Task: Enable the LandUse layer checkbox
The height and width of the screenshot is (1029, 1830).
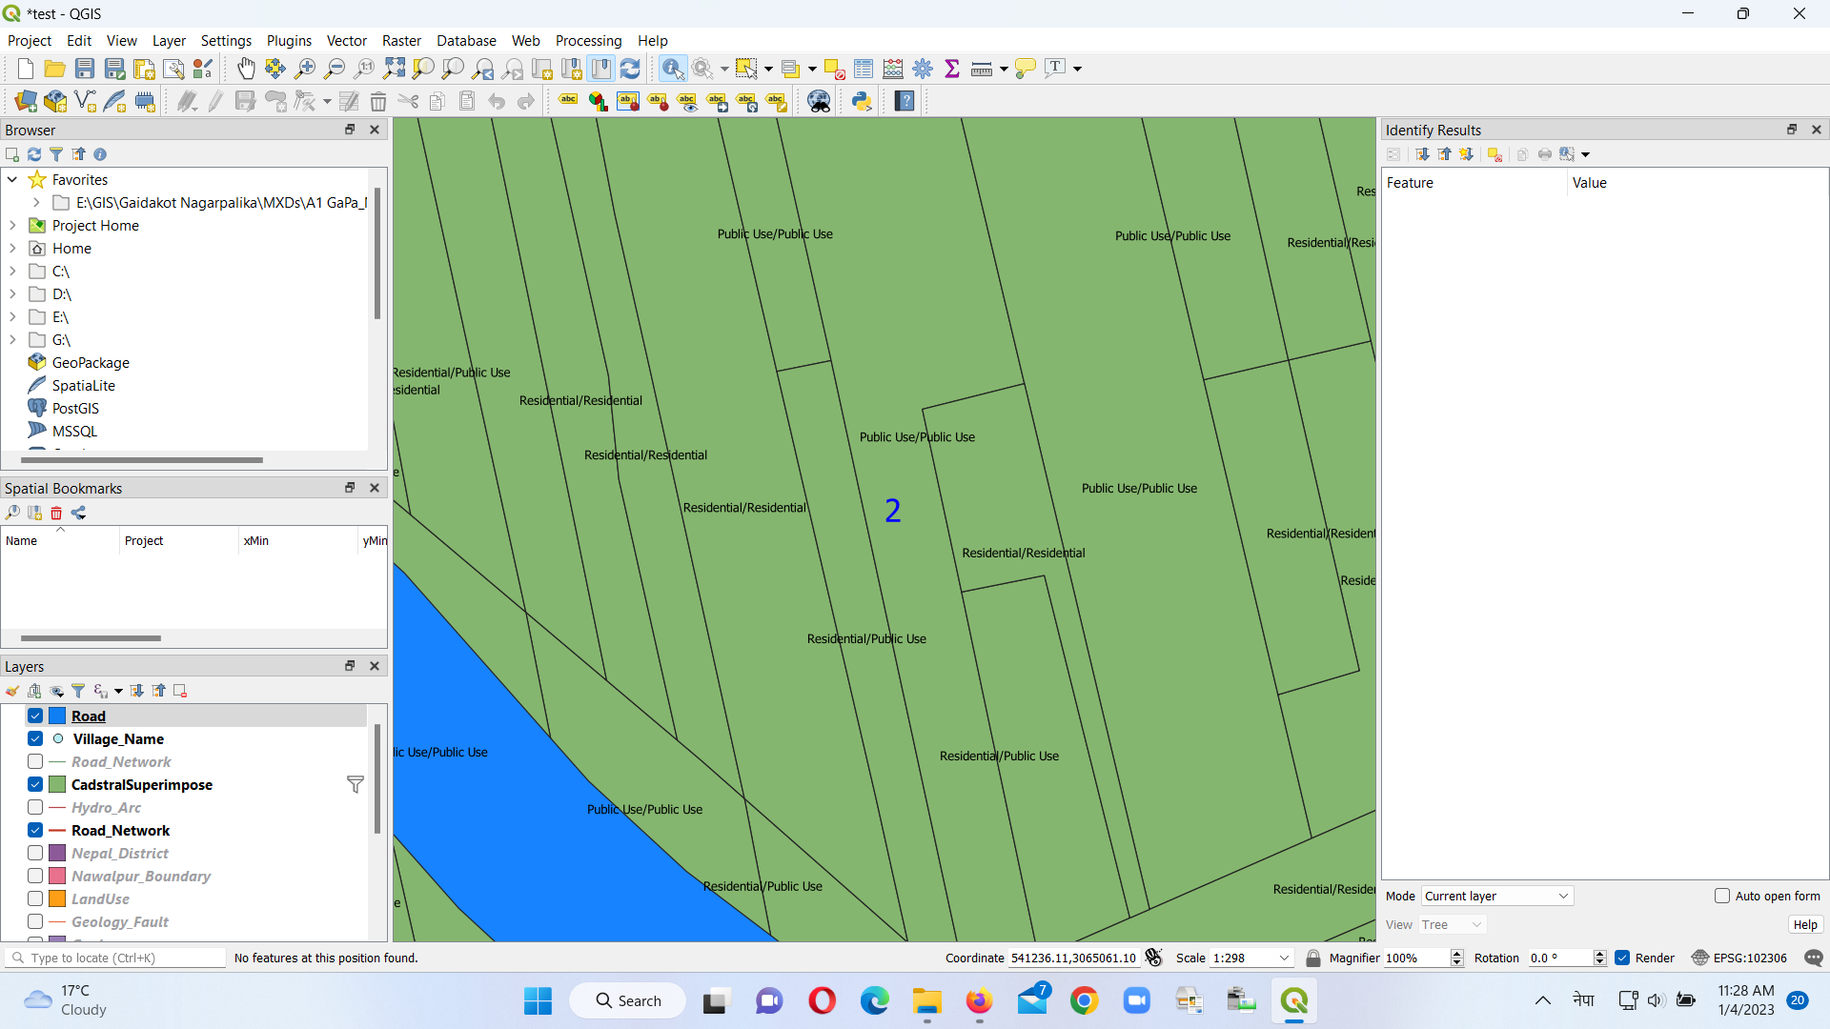Action: (x=35, y=898)
